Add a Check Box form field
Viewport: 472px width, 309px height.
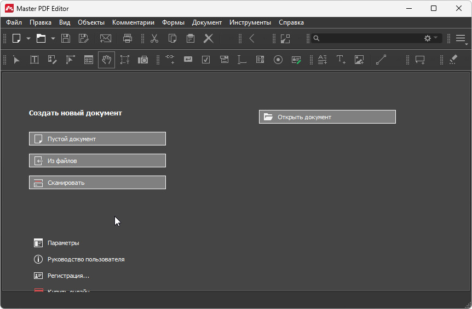click(206, 60)
